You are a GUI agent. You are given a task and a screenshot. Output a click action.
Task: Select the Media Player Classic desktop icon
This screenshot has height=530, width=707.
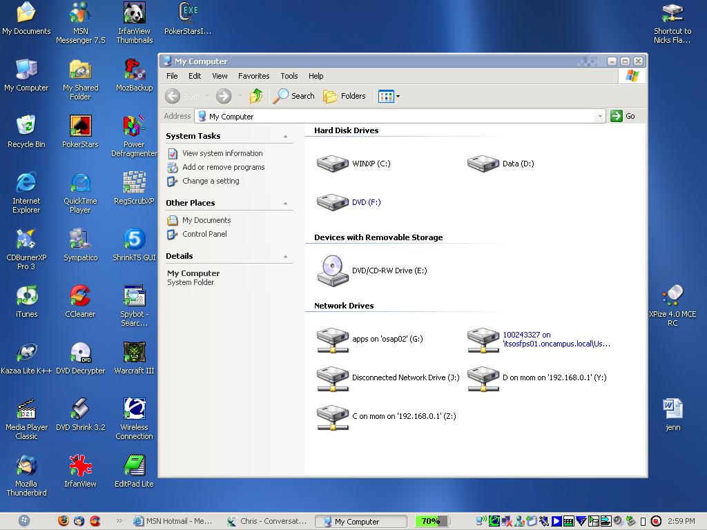(x=27, y=419)
